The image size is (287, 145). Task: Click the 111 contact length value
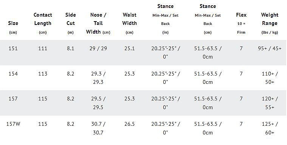tap(43, 48)
